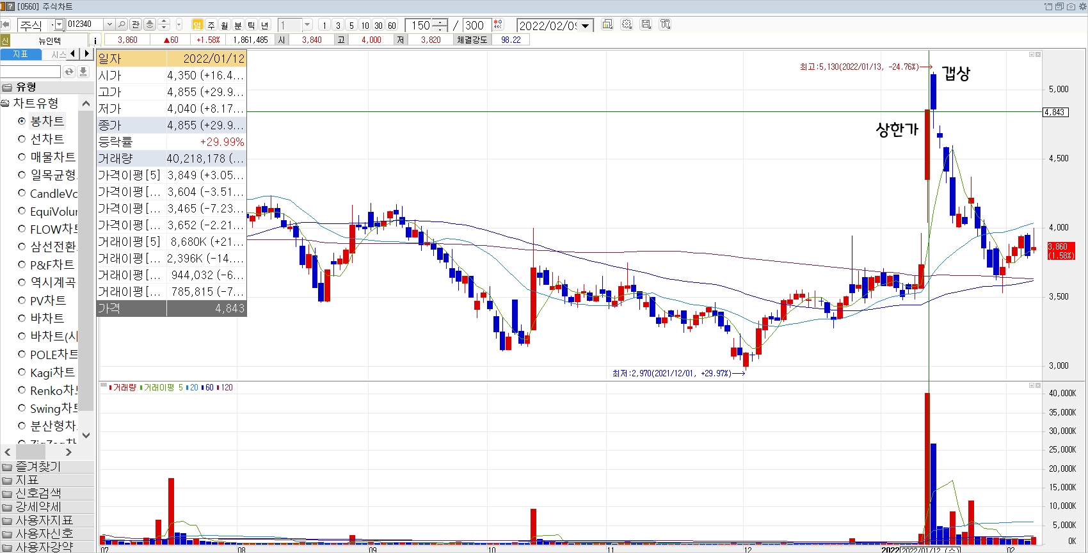
Task: Click the pin window icon in title bar
Action: click(x=1048, y=6)
